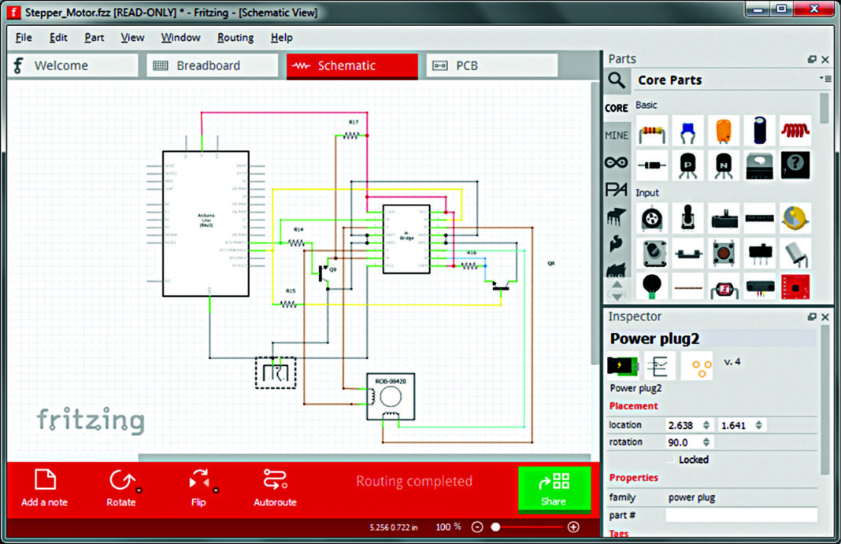The width and height of the screenshot is (841, 544).
Task: Click the part # input field
Action: click(x=740, y=515)
